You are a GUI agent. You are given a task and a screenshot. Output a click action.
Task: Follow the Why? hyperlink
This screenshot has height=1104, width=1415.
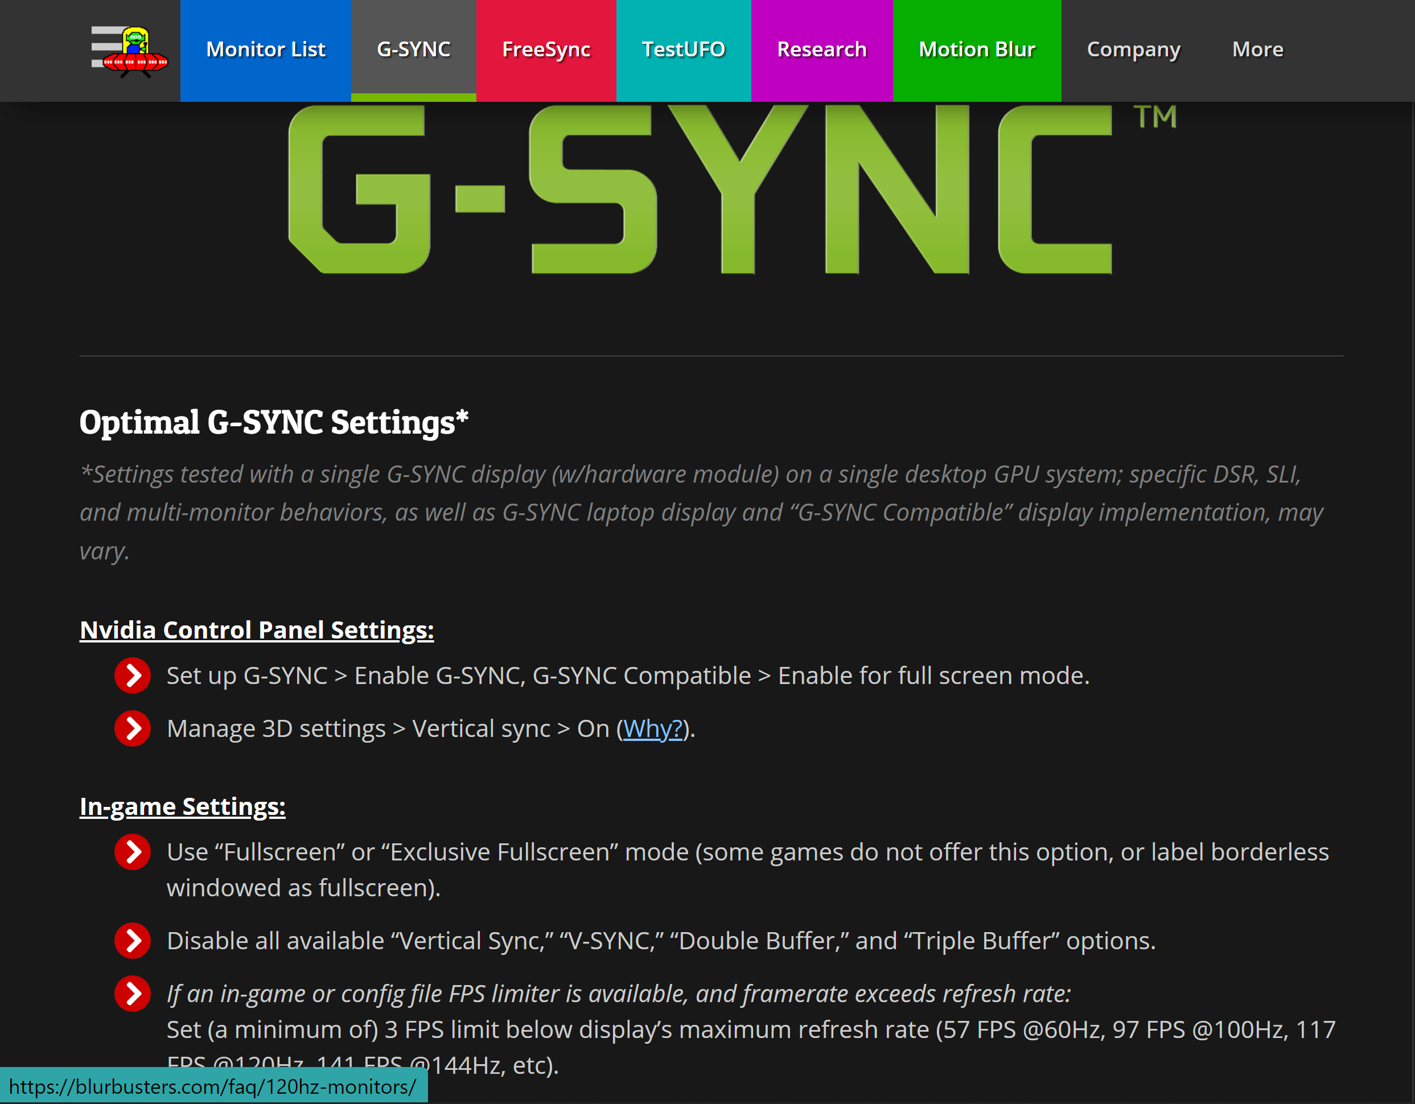click(x=652, y=729)
